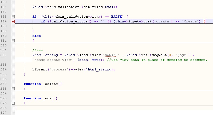Click the $html_string variable on line 222

point(45,55)
